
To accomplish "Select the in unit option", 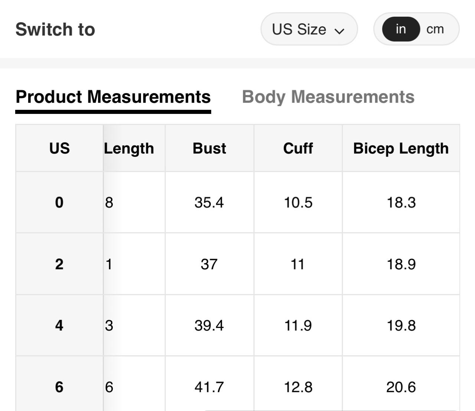I will point(401,29).
